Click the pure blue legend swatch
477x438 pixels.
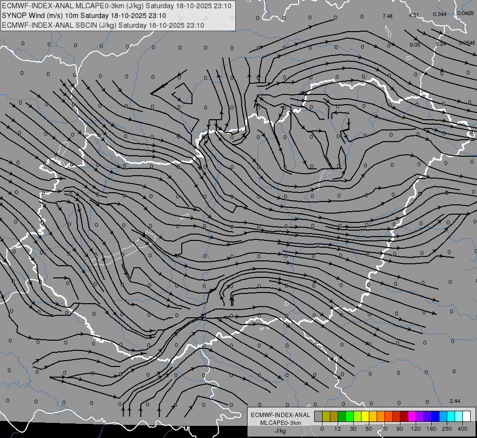point(435,416)
